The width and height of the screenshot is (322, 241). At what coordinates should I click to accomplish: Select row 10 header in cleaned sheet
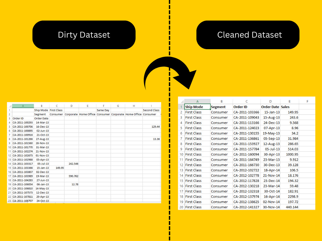pos(181,154)
